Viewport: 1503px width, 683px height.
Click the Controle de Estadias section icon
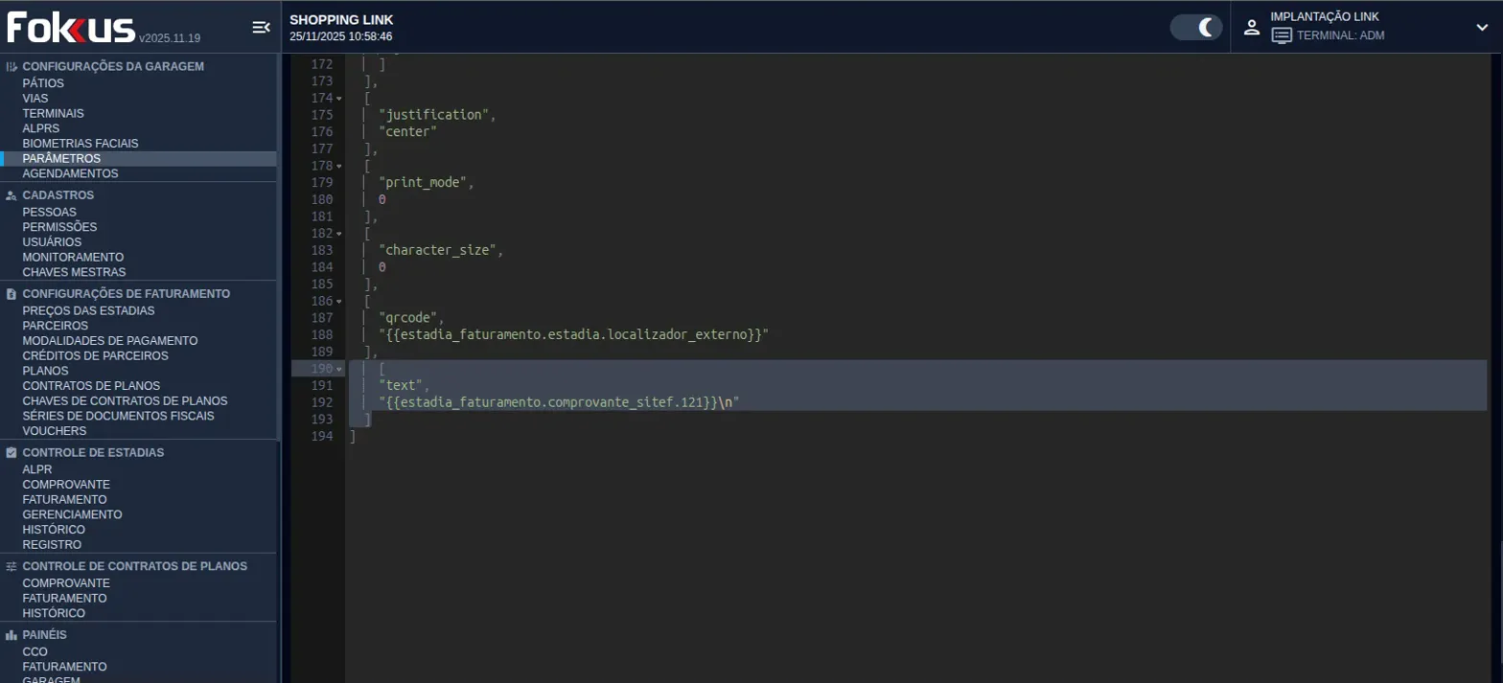pyautogui.click(x=12, y=453)
